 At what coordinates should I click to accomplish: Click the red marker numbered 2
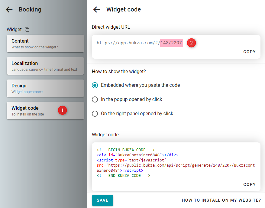point(191,43)
